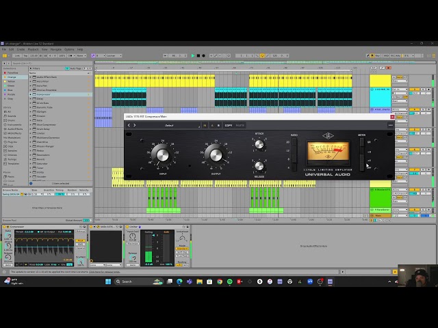
Task: Open the root note dropdown
Action: pos(101,56)
